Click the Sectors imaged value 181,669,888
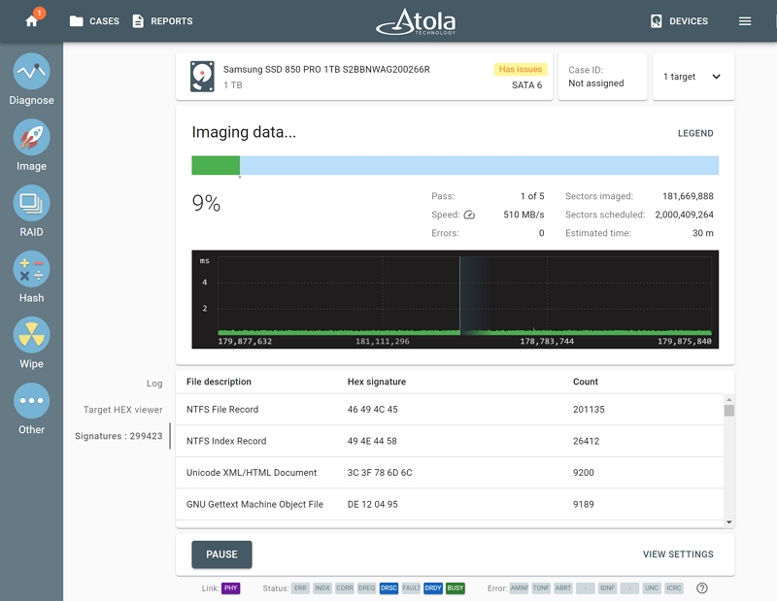Image resolution: width=777 pixels, height=601 pixels. pyautogui.click(x=688, y=196)
